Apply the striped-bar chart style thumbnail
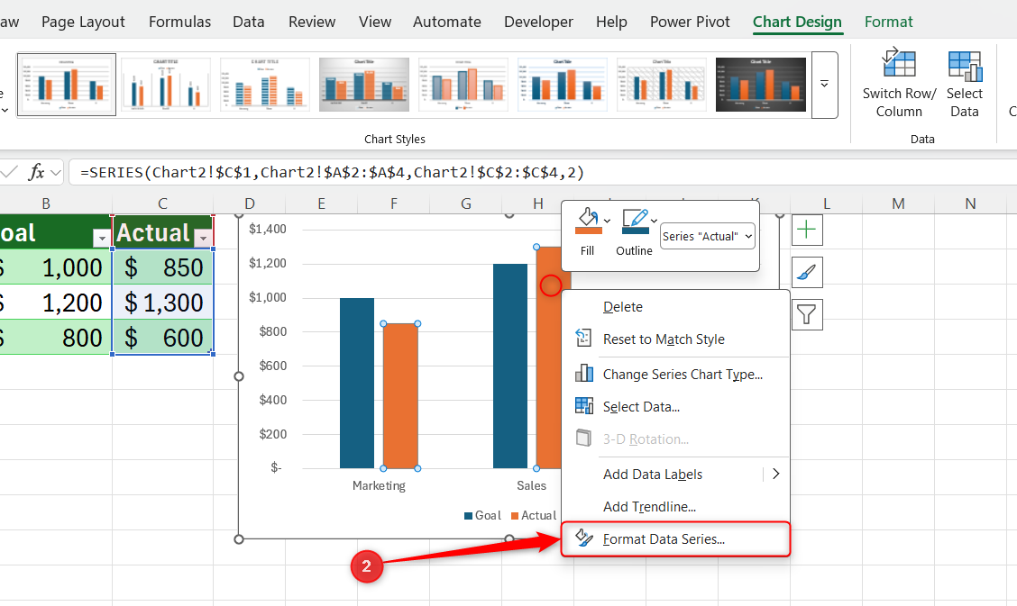The width and height of the screenshot is (1017, 606). (x=265, y=85)
